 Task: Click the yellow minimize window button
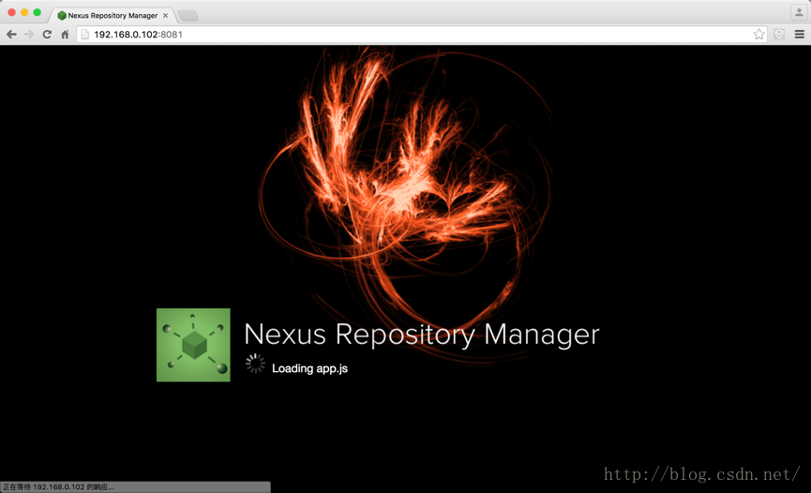pos(24,12)
